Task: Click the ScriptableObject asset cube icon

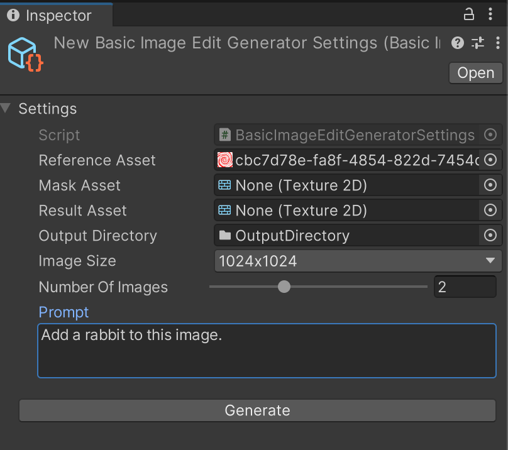Action: [25, 54]
